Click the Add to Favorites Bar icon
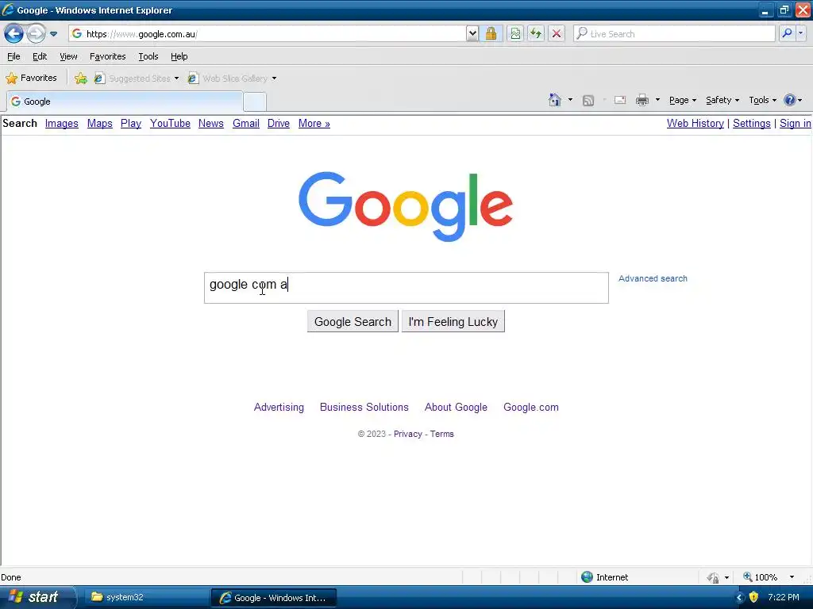 pos(80,79)
